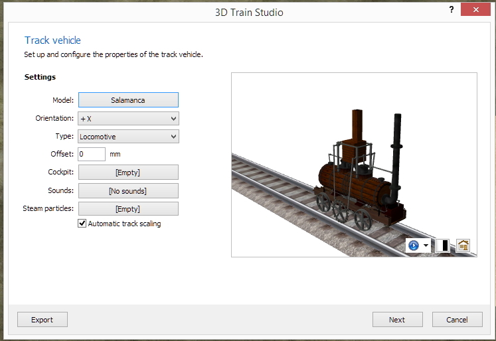Image resolution: width=496 pixels, height=341 pixels.
Task: Click the Steam particles [Empty] button
Action: tap(128, 209)
